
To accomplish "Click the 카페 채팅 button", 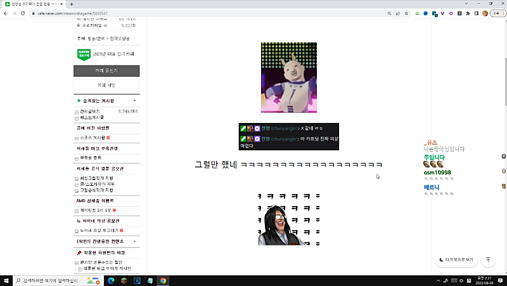I will [x=106, y=85].
